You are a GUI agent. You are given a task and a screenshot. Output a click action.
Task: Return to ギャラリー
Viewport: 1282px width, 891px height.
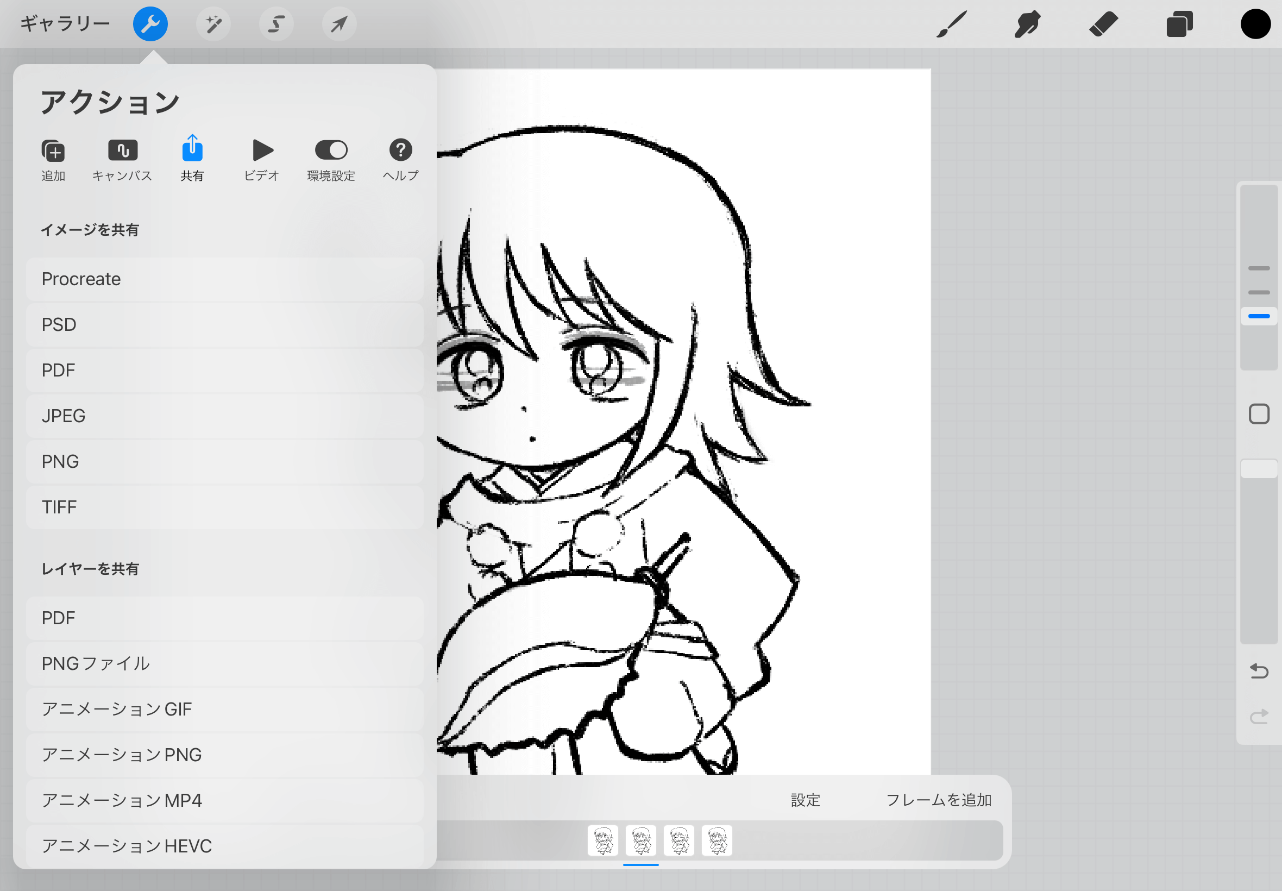point(65,24)
